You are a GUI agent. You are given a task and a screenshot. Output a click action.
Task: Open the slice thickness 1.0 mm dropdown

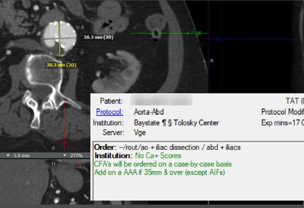[8, 156]
